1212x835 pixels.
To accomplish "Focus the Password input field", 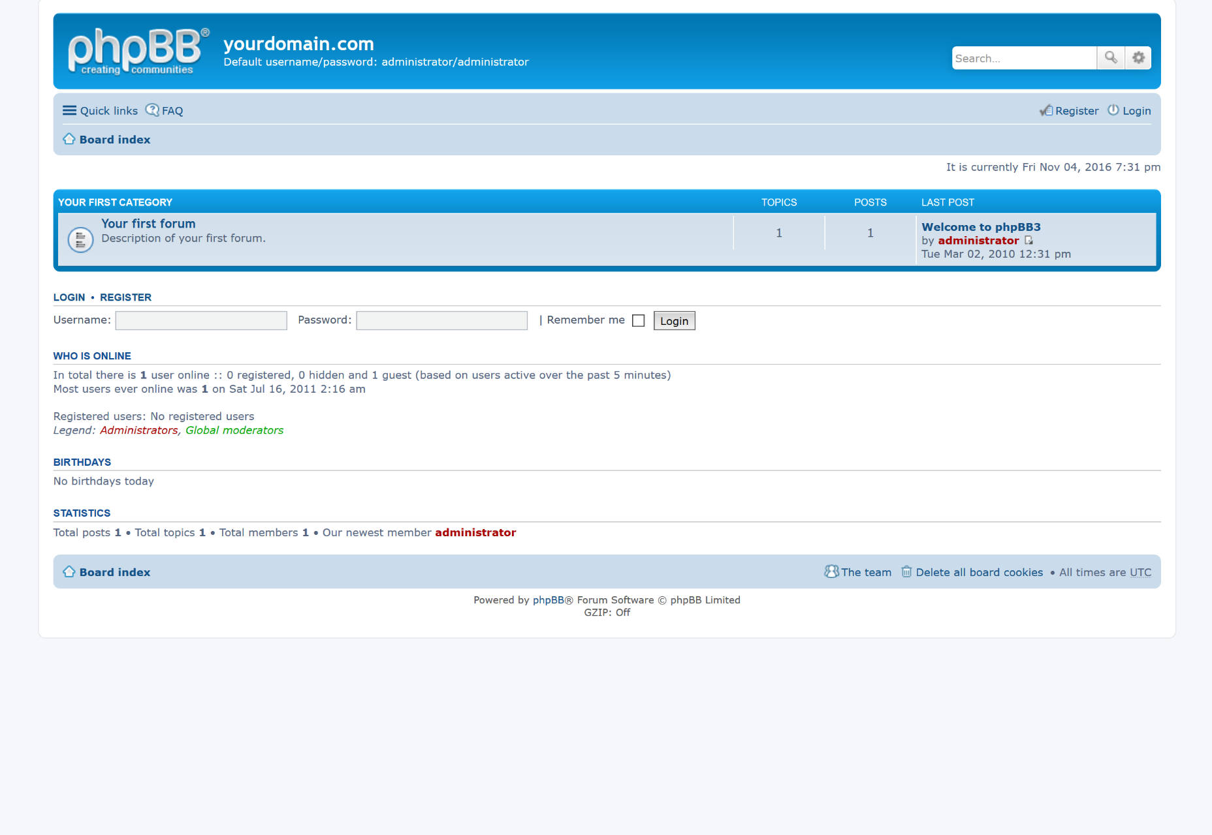I will [x=442, y=320].
